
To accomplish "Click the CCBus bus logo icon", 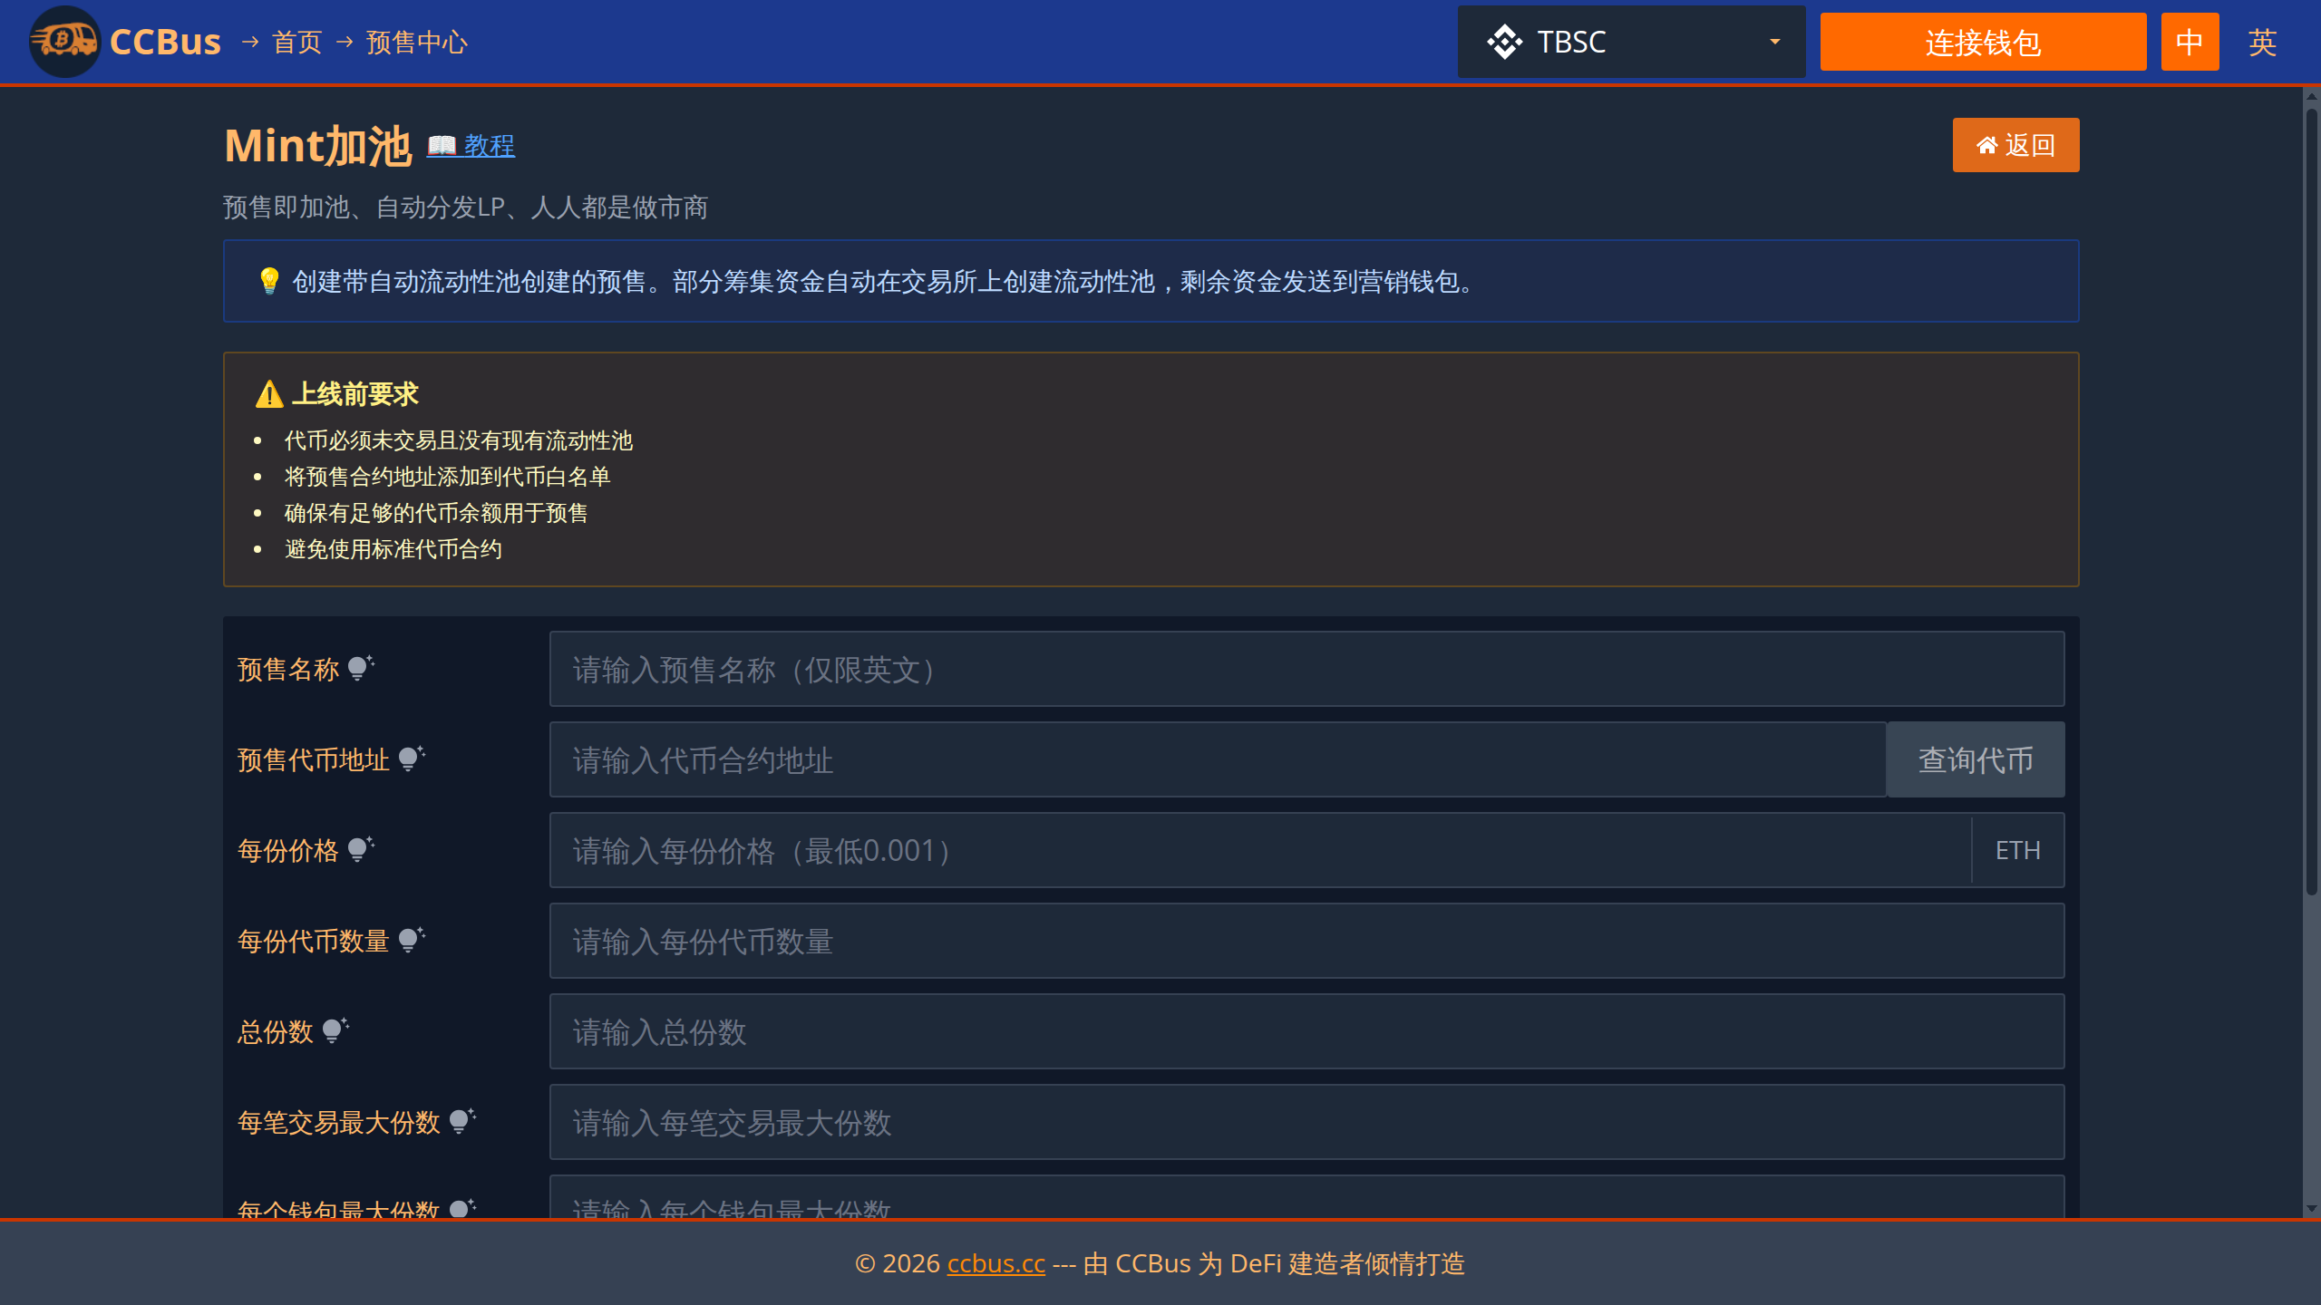I will coord(63,42).
